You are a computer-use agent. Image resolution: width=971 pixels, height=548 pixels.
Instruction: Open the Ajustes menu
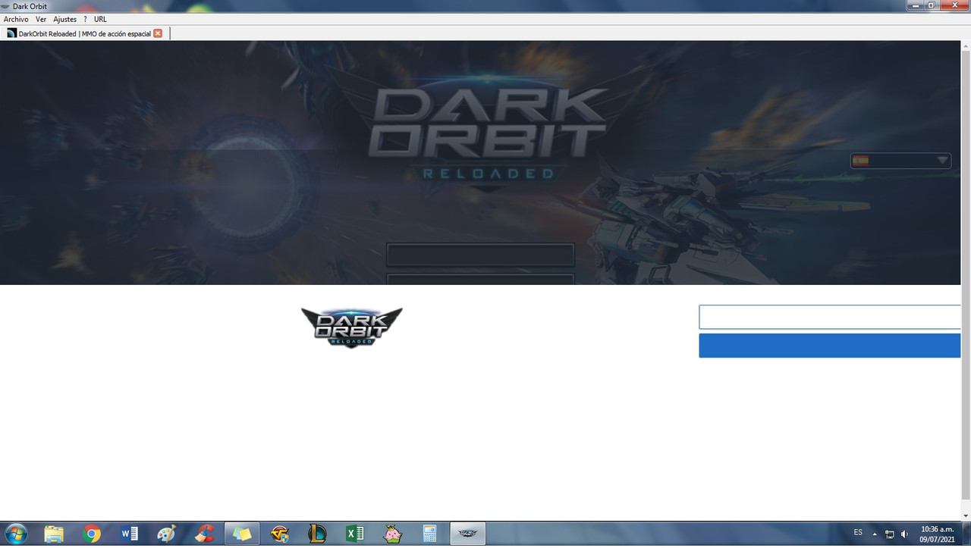[65, 19]
